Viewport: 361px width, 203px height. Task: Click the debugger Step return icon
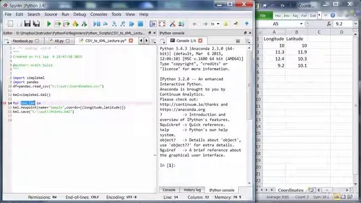123,24
